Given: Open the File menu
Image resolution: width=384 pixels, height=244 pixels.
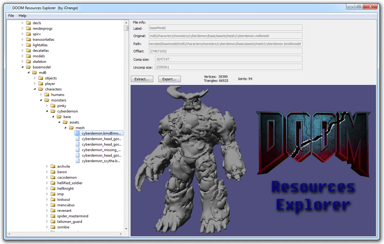Looking at the screenshot, I should (11, 16).
